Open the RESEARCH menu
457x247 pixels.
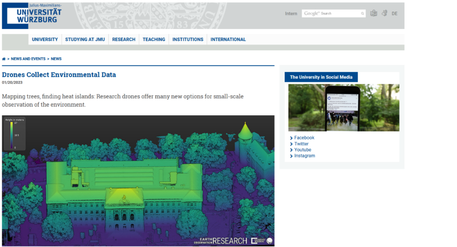click(124, 40)
